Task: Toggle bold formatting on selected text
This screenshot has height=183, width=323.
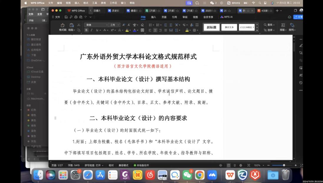Action: [x=86, y=30]
